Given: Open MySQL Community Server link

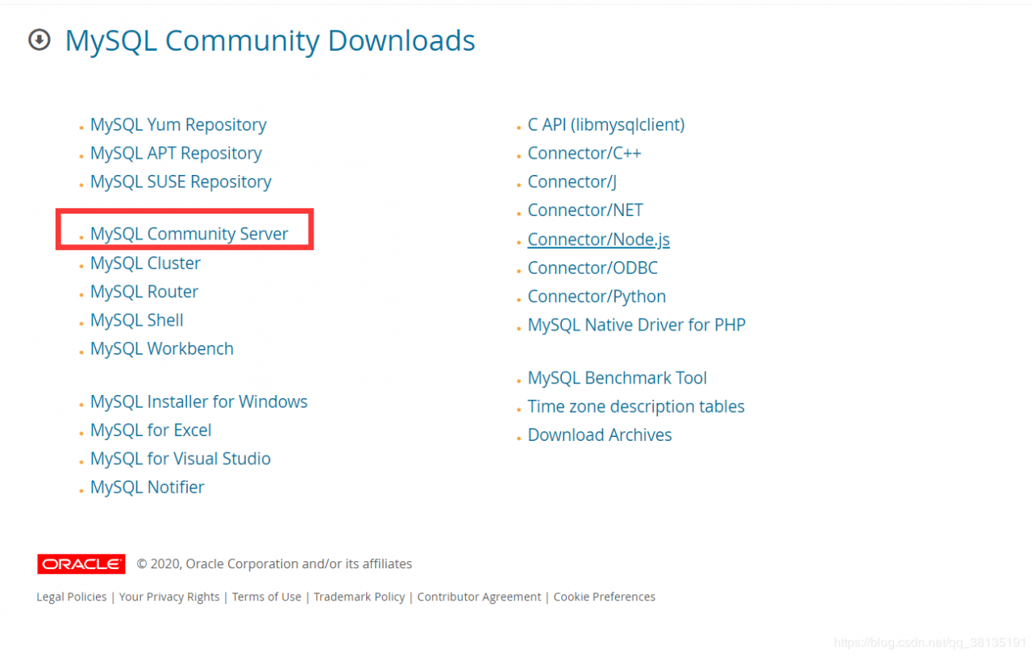Looking at the screenshot, I should coord(189,234).
